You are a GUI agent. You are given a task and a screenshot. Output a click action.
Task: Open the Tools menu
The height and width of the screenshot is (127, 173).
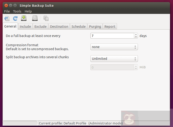click(x=17, y=11)
